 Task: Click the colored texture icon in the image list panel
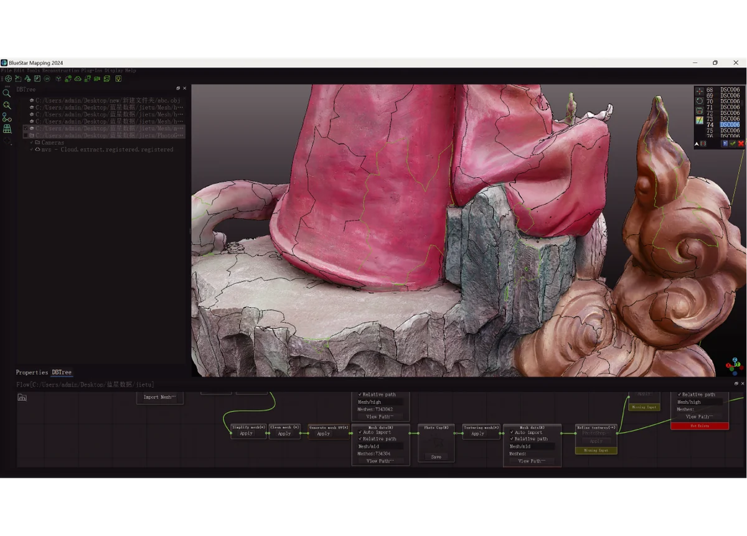click(x=700, y=120)
